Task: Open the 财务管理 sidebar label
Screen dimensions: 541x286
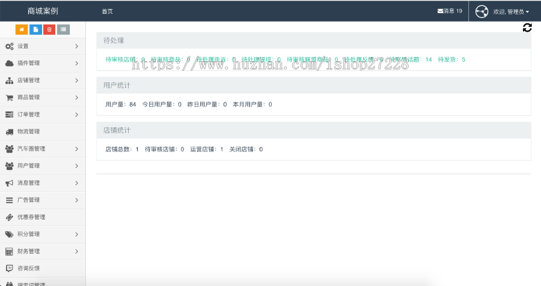Action: pyautogui.click(x=29, y=251)
